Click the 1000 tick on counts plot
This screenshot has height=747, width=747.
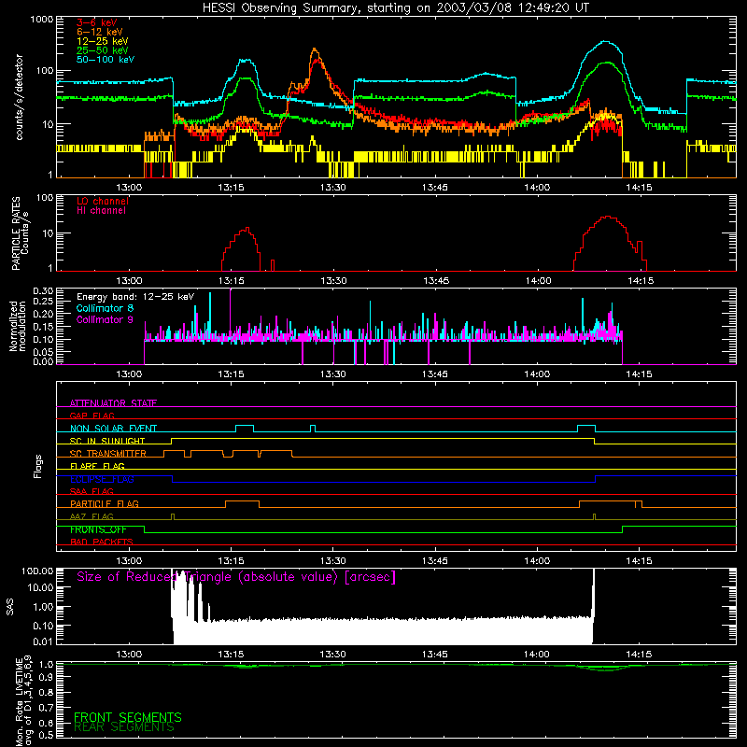(42, 20)
